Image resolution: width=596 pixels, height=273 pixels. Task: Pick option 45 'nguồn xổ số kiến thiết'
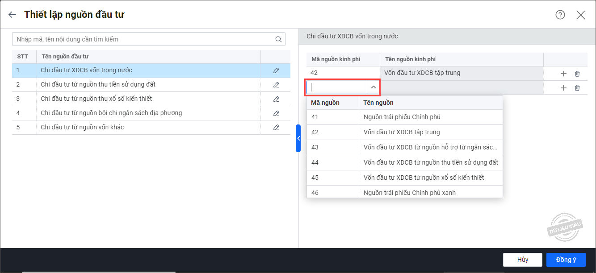[424, 178]
